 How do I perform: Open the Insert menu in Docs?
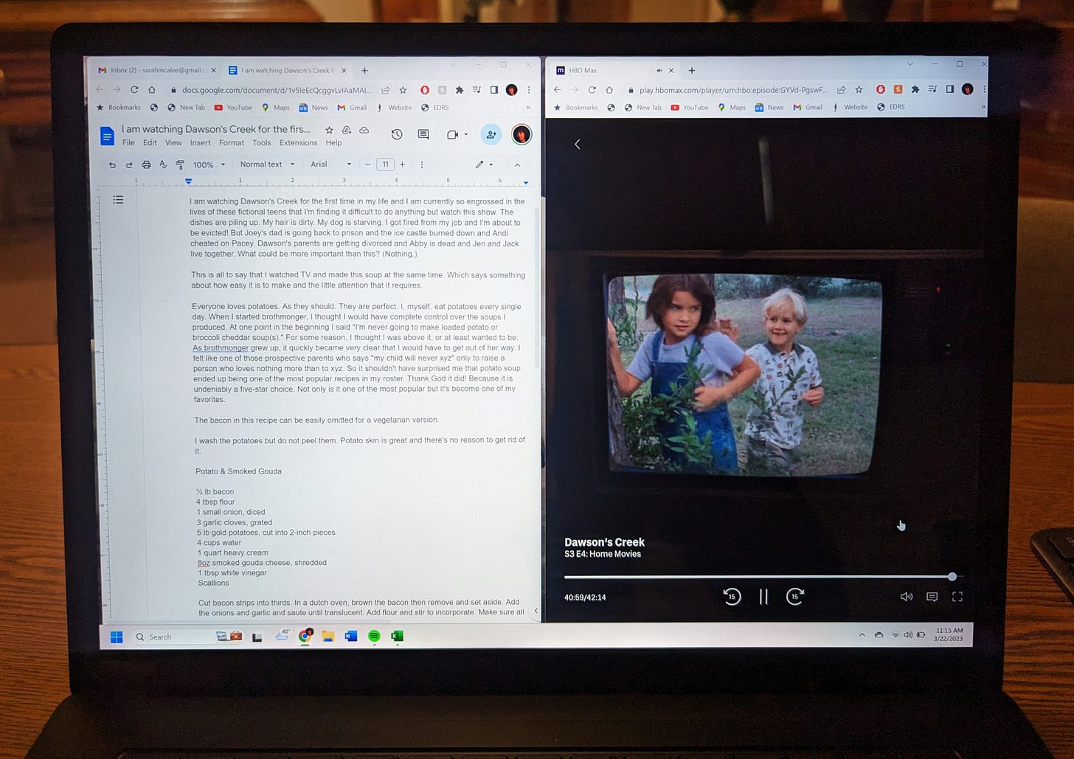point(200,143)
